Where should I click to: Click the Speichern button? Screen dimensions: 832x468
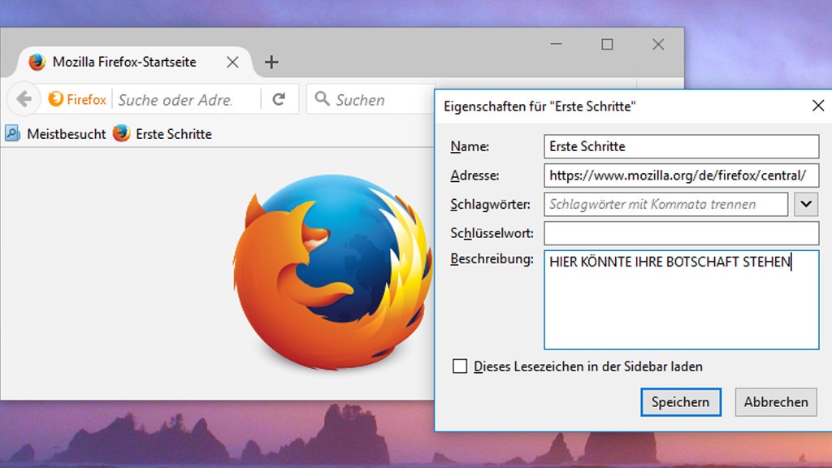(x=681, y=402)
